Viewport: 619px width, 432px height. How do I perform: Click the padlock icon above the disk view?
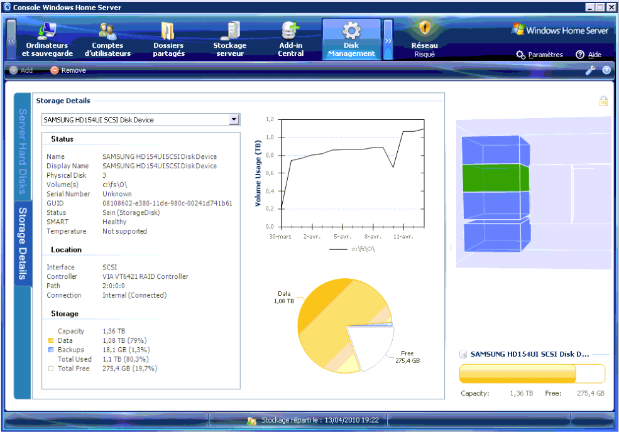(603, 101)
